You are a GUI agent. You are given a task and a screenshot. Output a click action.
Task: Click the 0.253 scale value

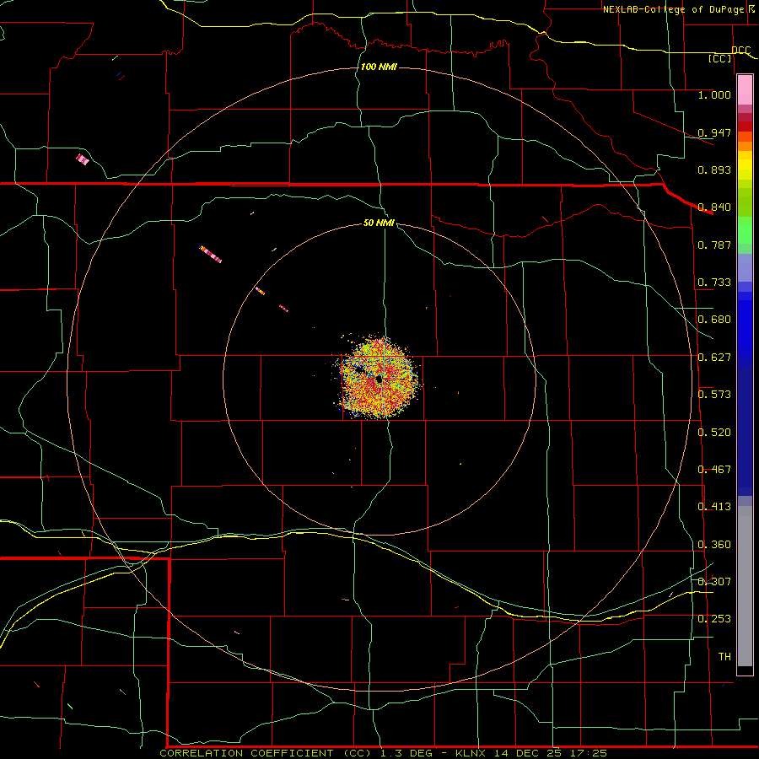point(714,619)
